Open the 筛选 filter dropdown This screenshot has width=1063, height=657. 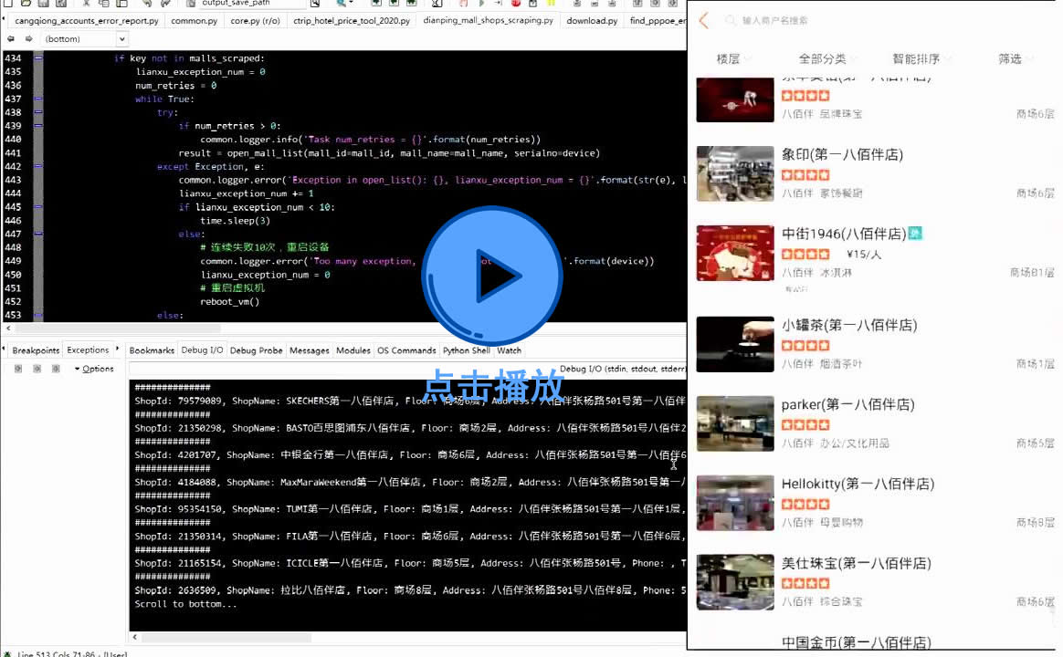[x=1015, y=59]
